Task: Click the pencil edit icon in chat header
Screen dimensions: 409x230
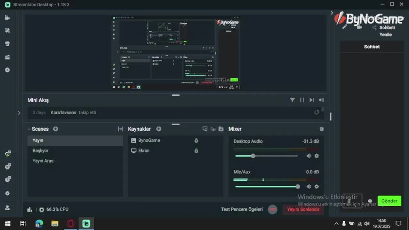Action: click(x=344, y=27)
